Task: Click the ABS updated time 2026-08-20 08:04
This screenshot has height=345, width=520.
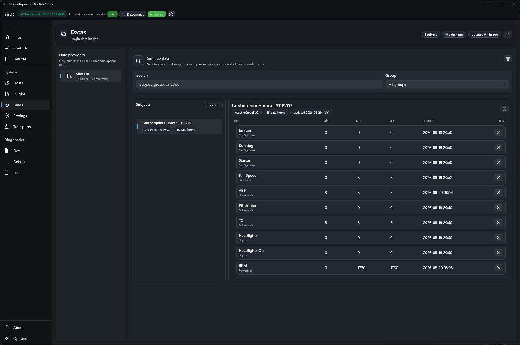Action: 438,193
